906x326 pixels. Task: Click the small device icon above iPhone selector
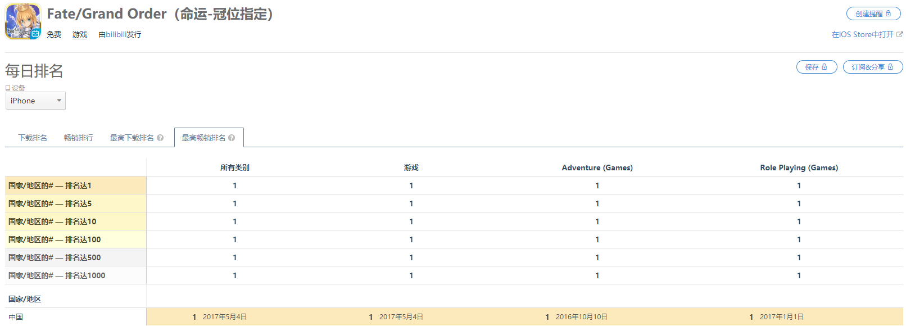[8, 88]
